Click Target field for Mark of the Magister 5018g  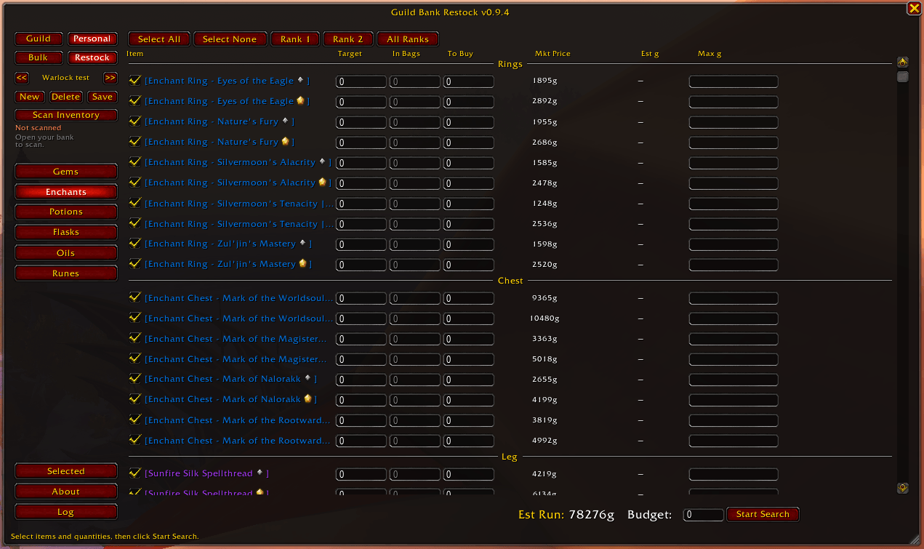coord(361,359)
